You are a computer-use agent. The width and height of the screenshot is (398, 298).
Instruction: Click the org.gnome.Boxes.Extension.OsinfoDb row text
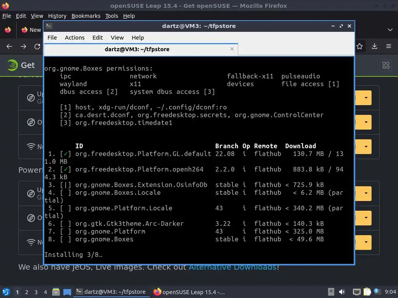(141, 185)
